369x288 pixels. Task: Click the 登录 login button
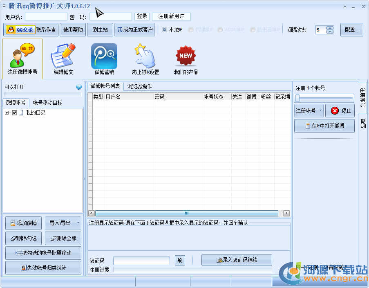[x=142, y=16]
